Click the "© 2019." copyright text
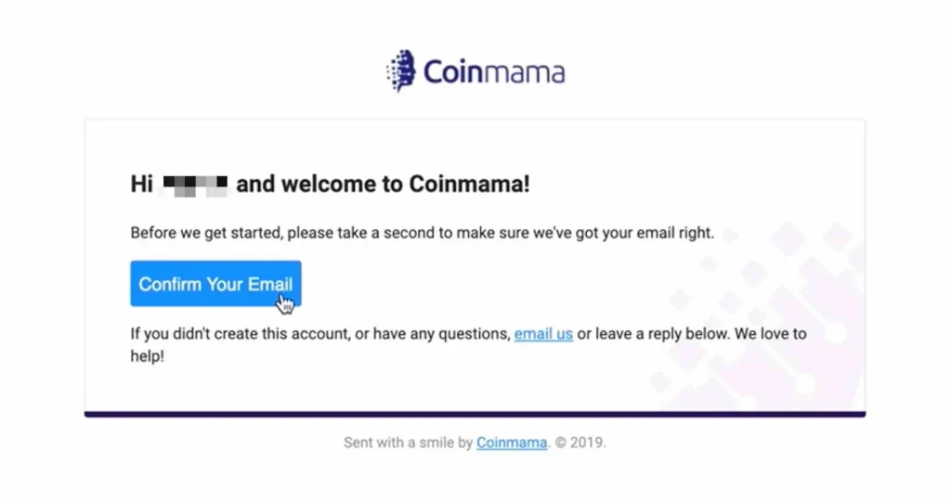 (x=580, y=443)
